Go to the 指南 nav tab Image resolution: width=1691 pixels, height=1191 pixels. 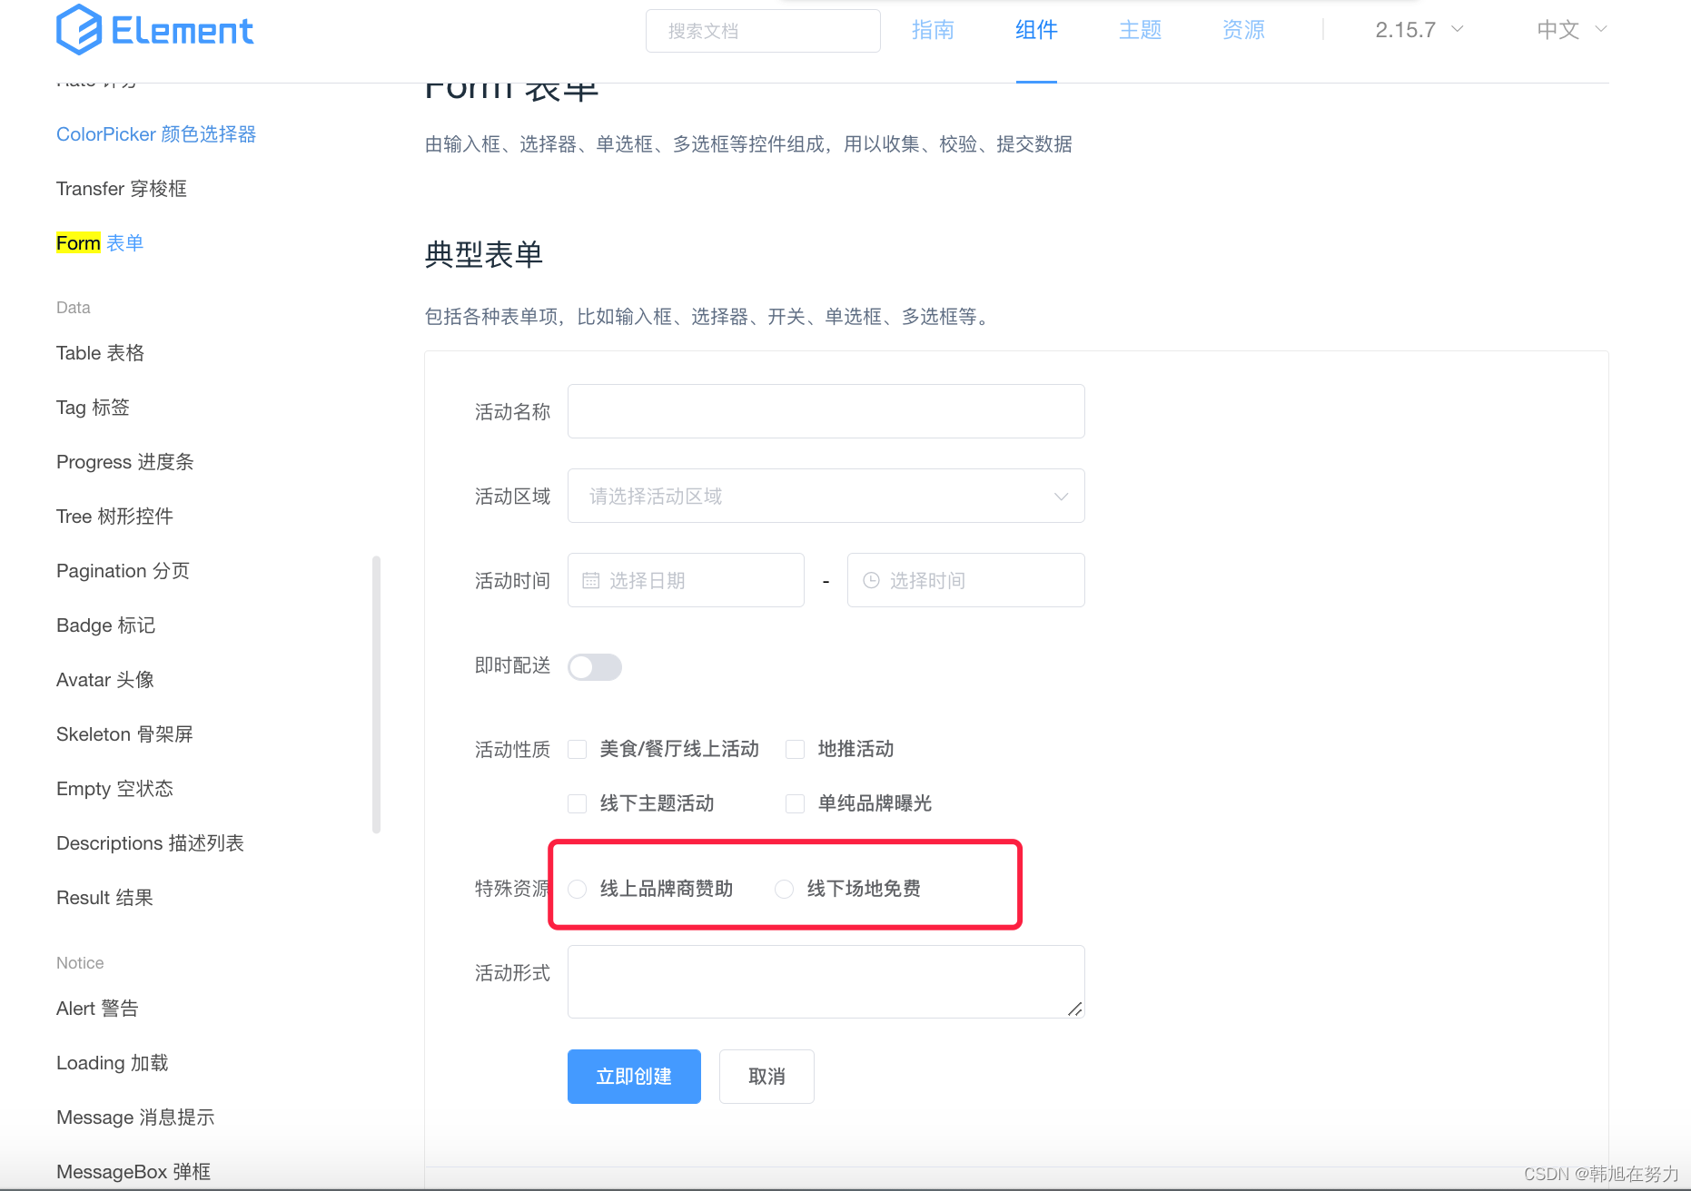(933, 30)
